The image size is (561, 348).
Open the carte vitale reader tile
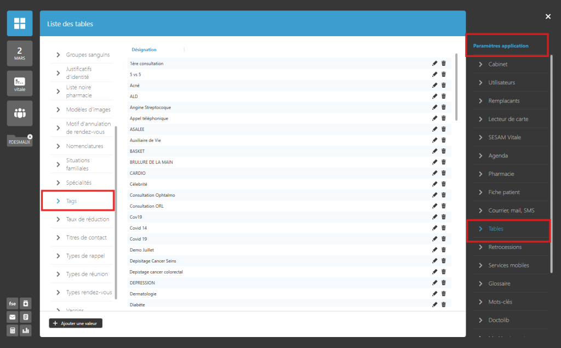tap(20, 83)
